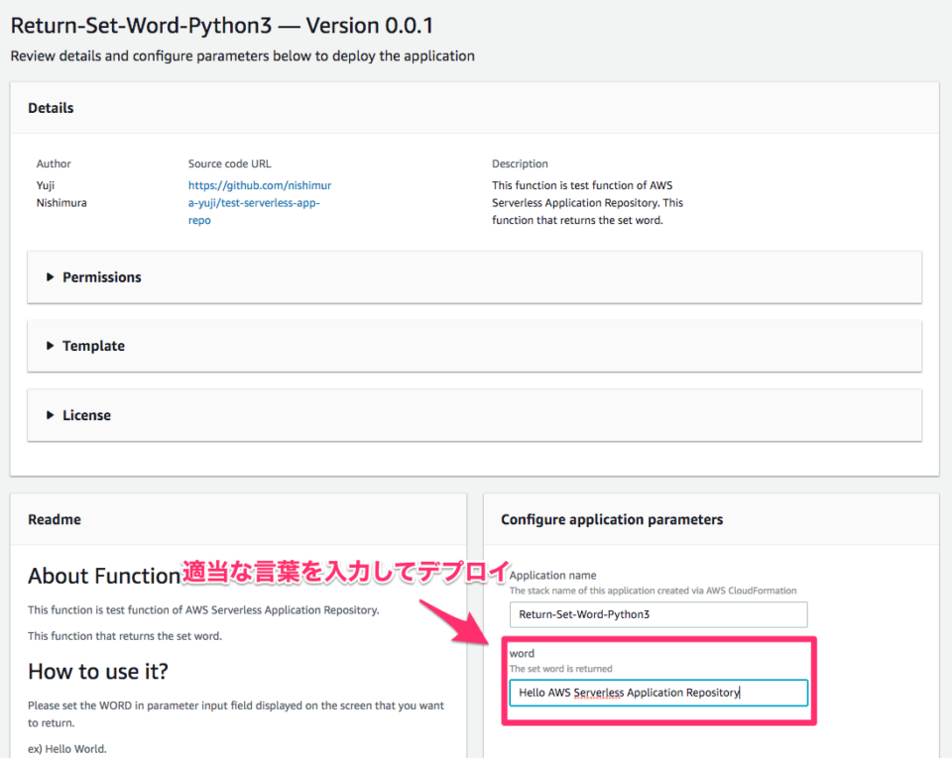The image size is (952, 758).
Task: Click the Permissions disclosure triangle
Action: pos(52,277)
